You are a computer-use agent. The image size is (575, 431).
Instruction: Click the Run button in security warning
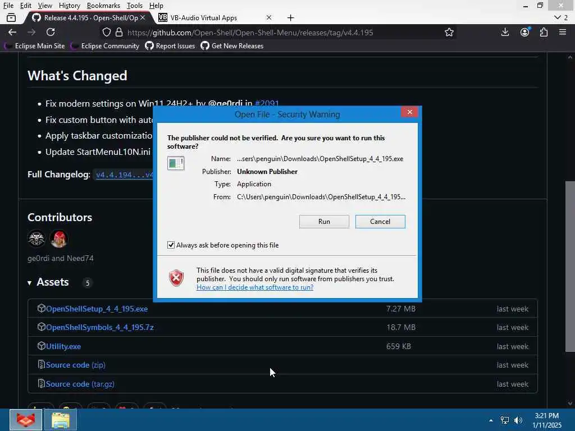(324, 221)
